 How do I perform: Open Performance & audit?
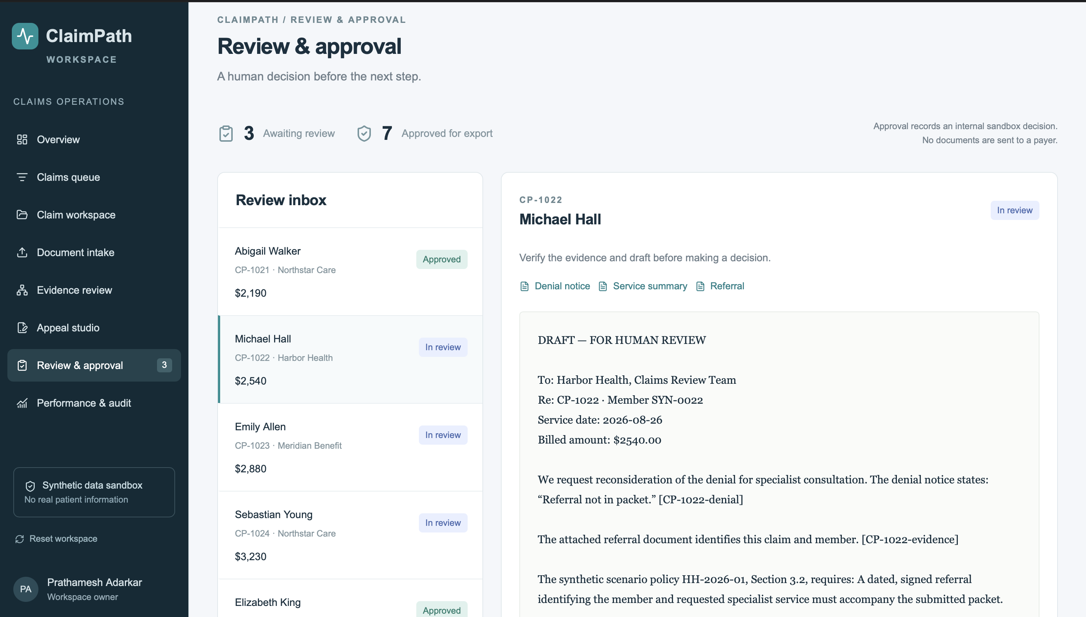pos(94,403)
